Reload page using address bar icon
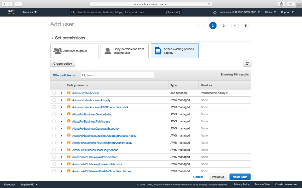Screen dimensions: 302x188 pos(209,4)
